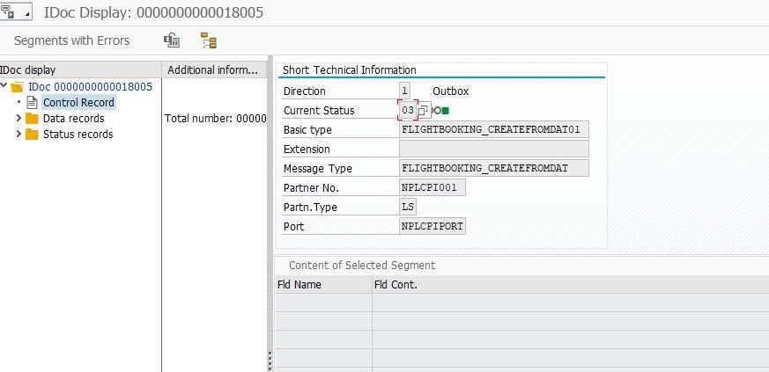Click the toolbar icon right of Segments with Errors
The height and width of the screenshot is (372, 769).
pos(172,40)
